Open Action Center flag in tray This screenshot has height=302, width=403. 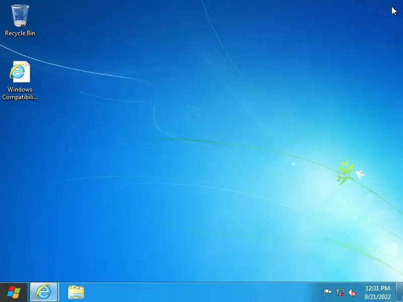pos(327,292)
